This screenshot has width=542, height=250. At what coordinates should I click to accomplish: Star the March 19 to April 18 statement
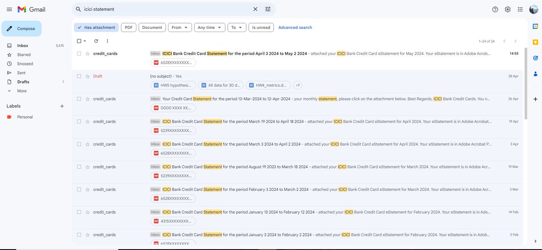click(87, 121)
